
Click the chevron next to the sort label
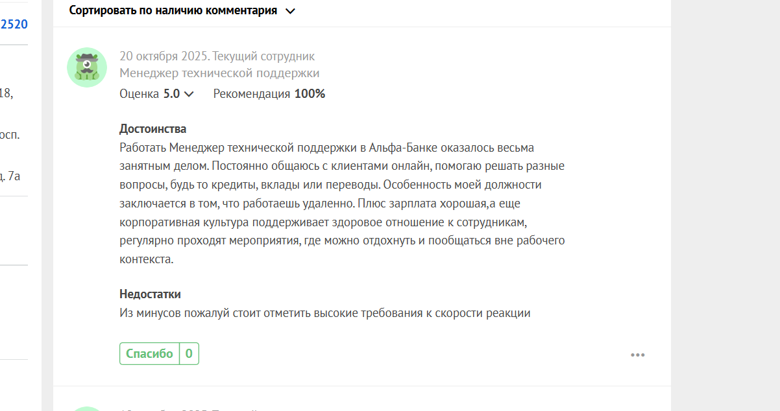pyautogui.click(x=290, y=11)
